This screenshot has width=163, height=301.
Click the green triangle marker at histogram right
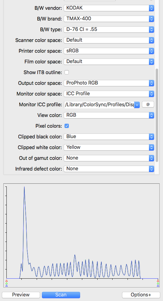(x=158, y=283)
